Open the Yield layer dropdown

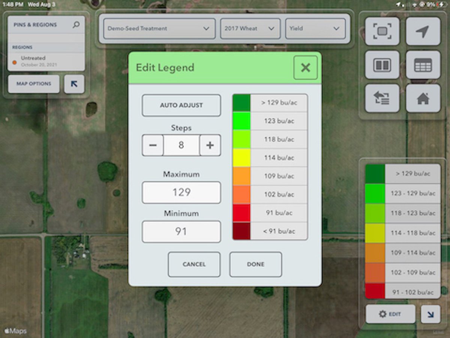point(315,29)
